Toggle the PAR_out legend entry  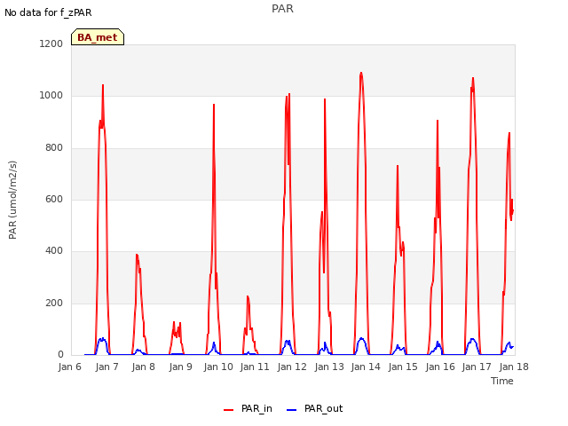314,408
